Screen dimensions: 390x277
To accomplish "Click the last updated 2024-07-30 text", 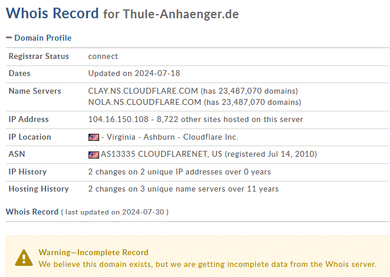I will [x=114, y=212].
